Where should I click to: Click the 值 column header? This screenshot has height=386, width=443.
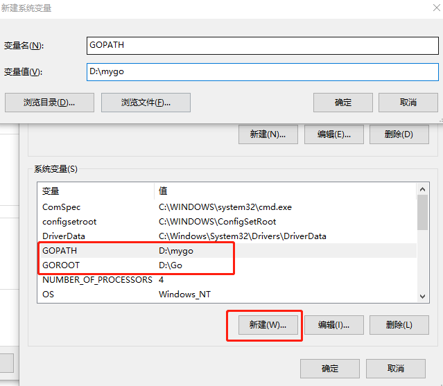point(286,191)
